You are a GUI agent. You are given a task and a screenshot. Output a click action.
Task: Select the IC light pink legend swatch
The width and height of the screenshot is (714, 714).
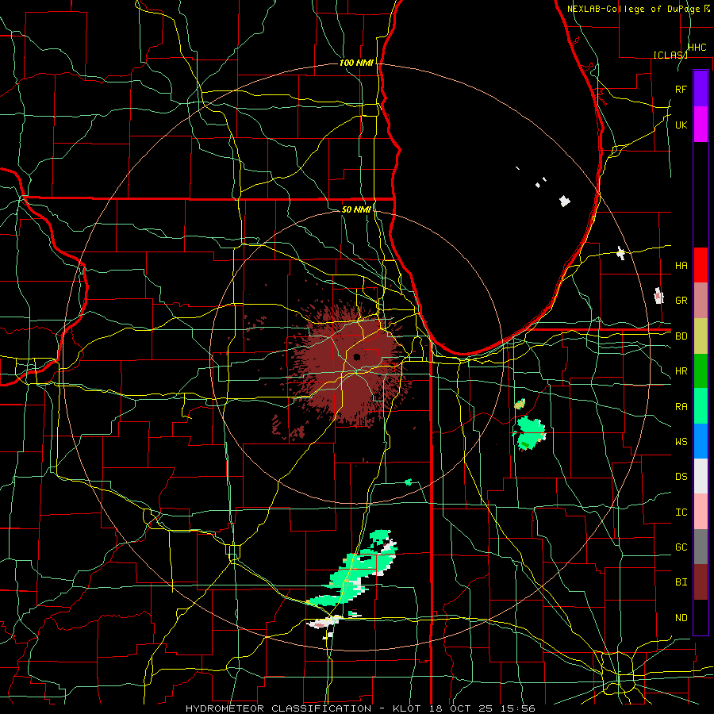[x=701, y=512]
